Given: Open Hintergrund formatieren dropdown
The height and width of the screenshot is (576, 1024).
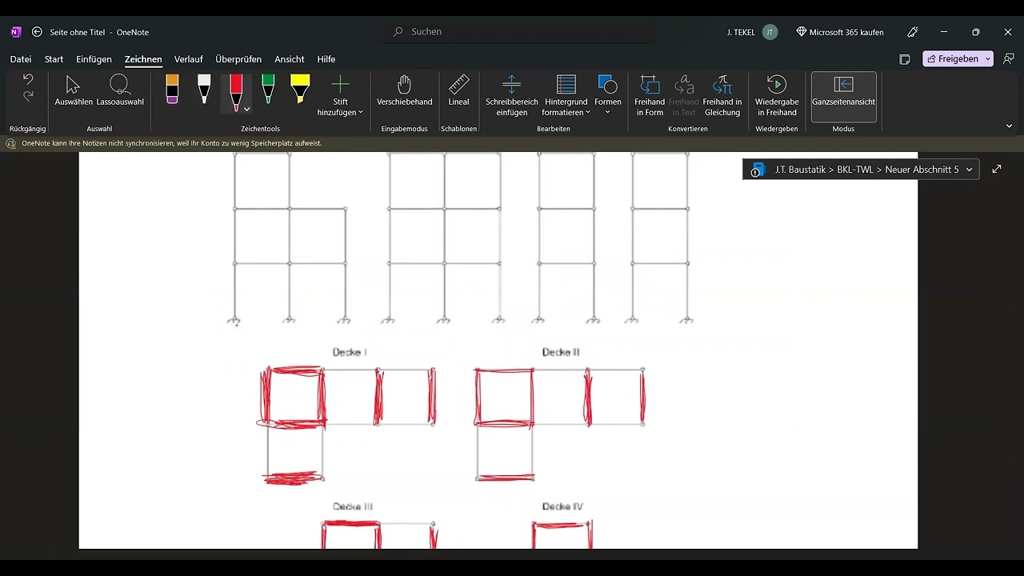Looking at the screenshot, I should click(x=566, y=96).
